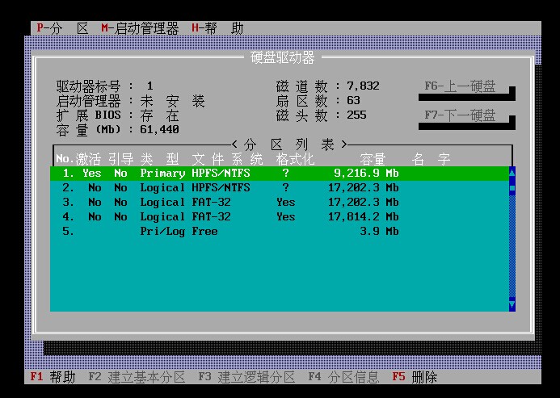Click the partition list scrollbar down arrow
The width and height of the screenshot is (560, 398).
(x=512, y=304)
